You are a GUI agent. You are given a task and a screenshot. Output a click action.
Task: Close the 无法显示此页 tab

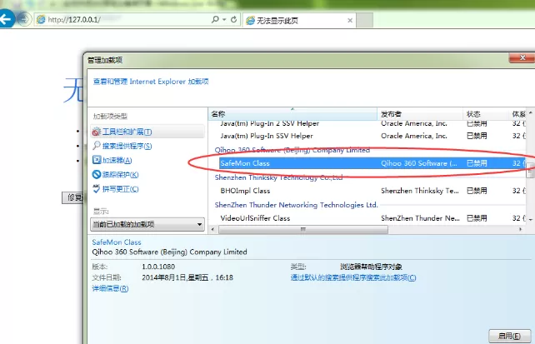pos(350,21)
